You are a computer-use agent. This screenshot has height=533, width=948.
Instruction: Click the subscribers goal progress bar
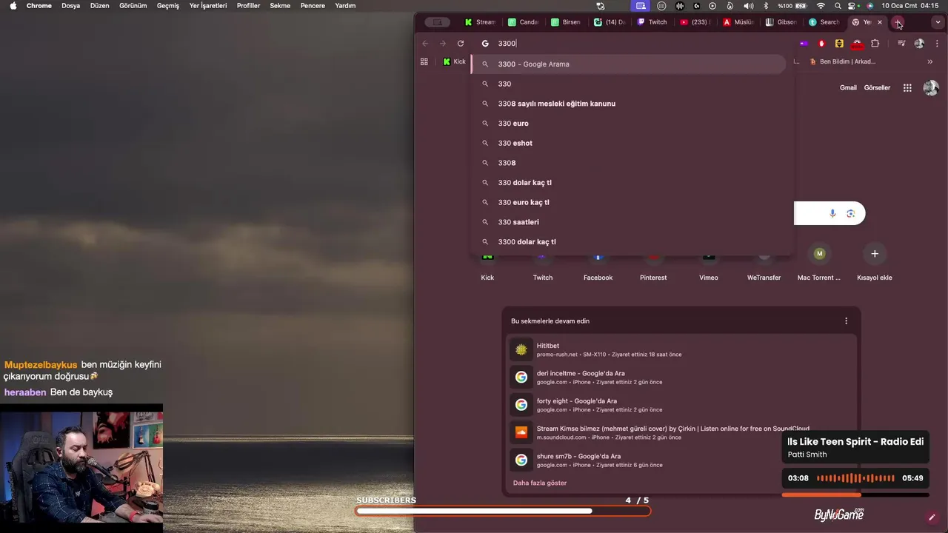tap(503, 511)
